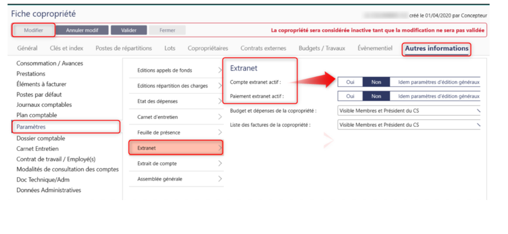Switch to the Lots tab

(170, 48)
